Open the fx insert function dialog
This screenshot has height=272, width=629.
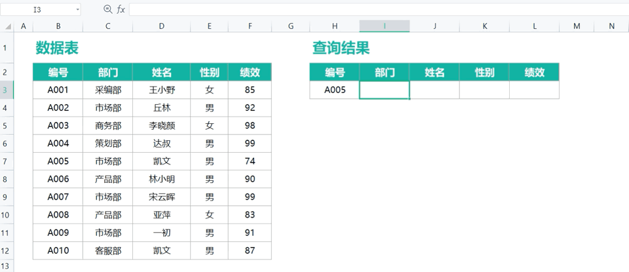[121, 10]
